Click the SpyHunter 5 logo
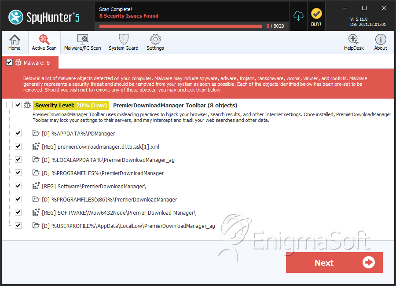 pyautogui.click(x=44, y=17)
